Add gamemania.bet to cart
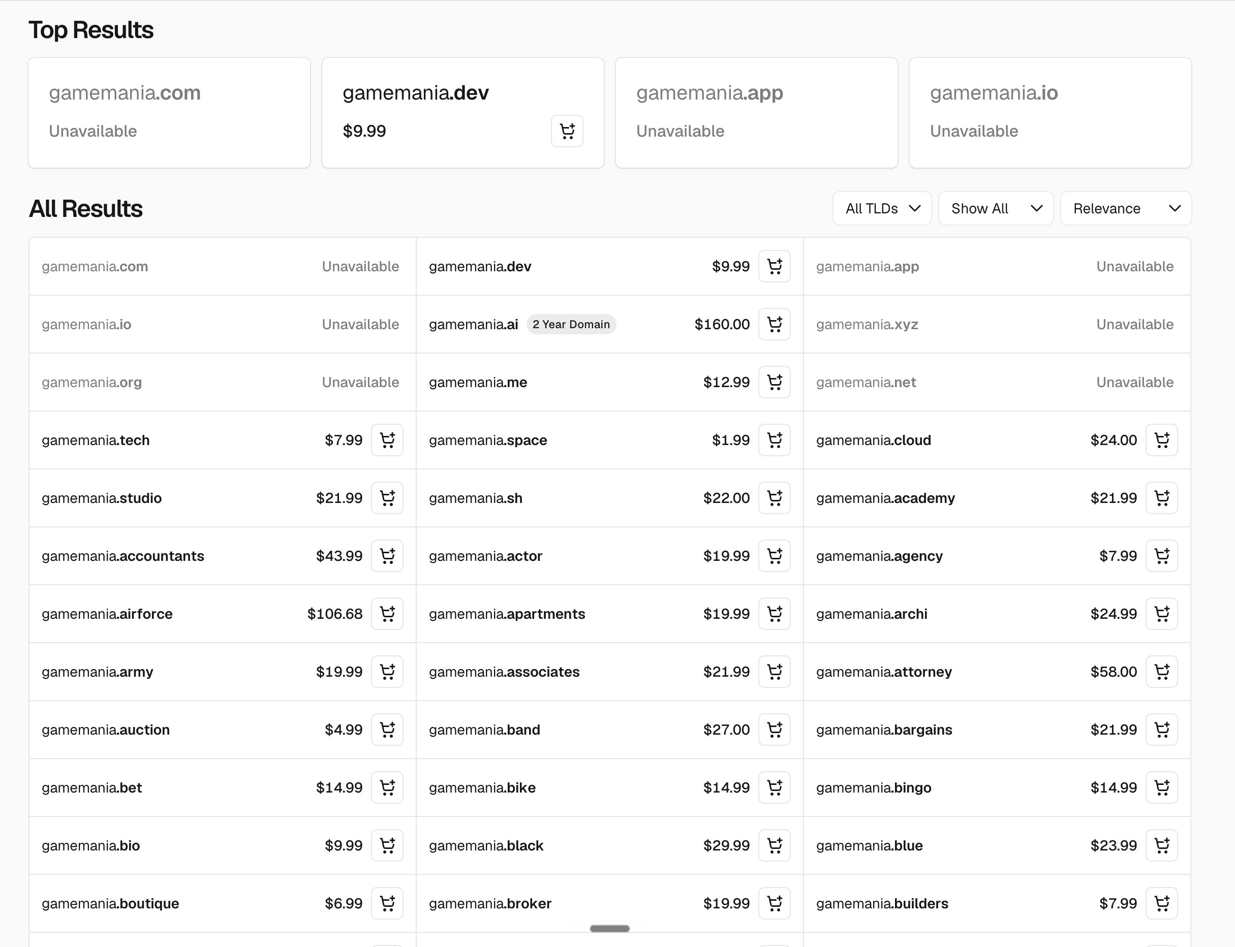The height and width of the screenshot is (947, 1235). tap(387, 787)
